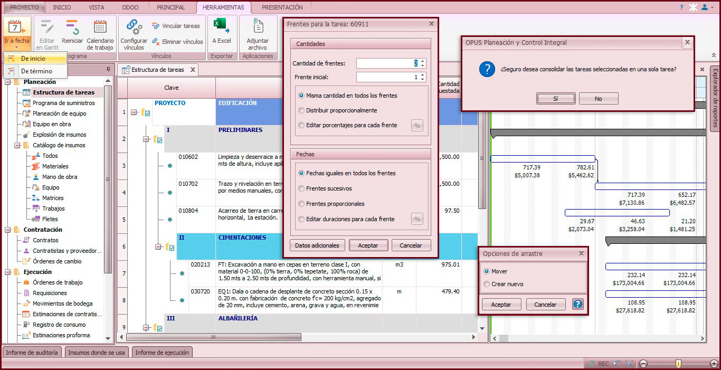The height and width of the screenshot is (370, 721).
Task: Click the zoom out minus button
Action: 643,364
